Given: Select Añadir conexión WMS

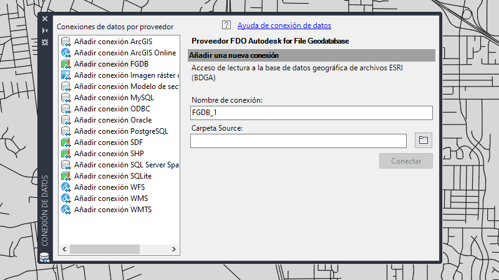Looking at the screenshot, I should pyautogui.click(x=111, y=198).
